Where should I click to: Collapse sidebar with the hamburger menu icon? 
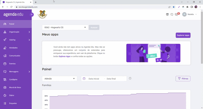coord(32,14)
